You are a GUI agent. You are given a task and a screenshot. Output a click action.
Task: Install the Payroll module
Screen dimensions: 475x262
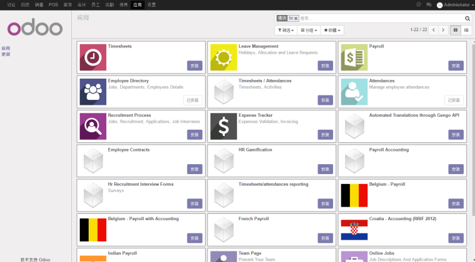tap(456, 65)
